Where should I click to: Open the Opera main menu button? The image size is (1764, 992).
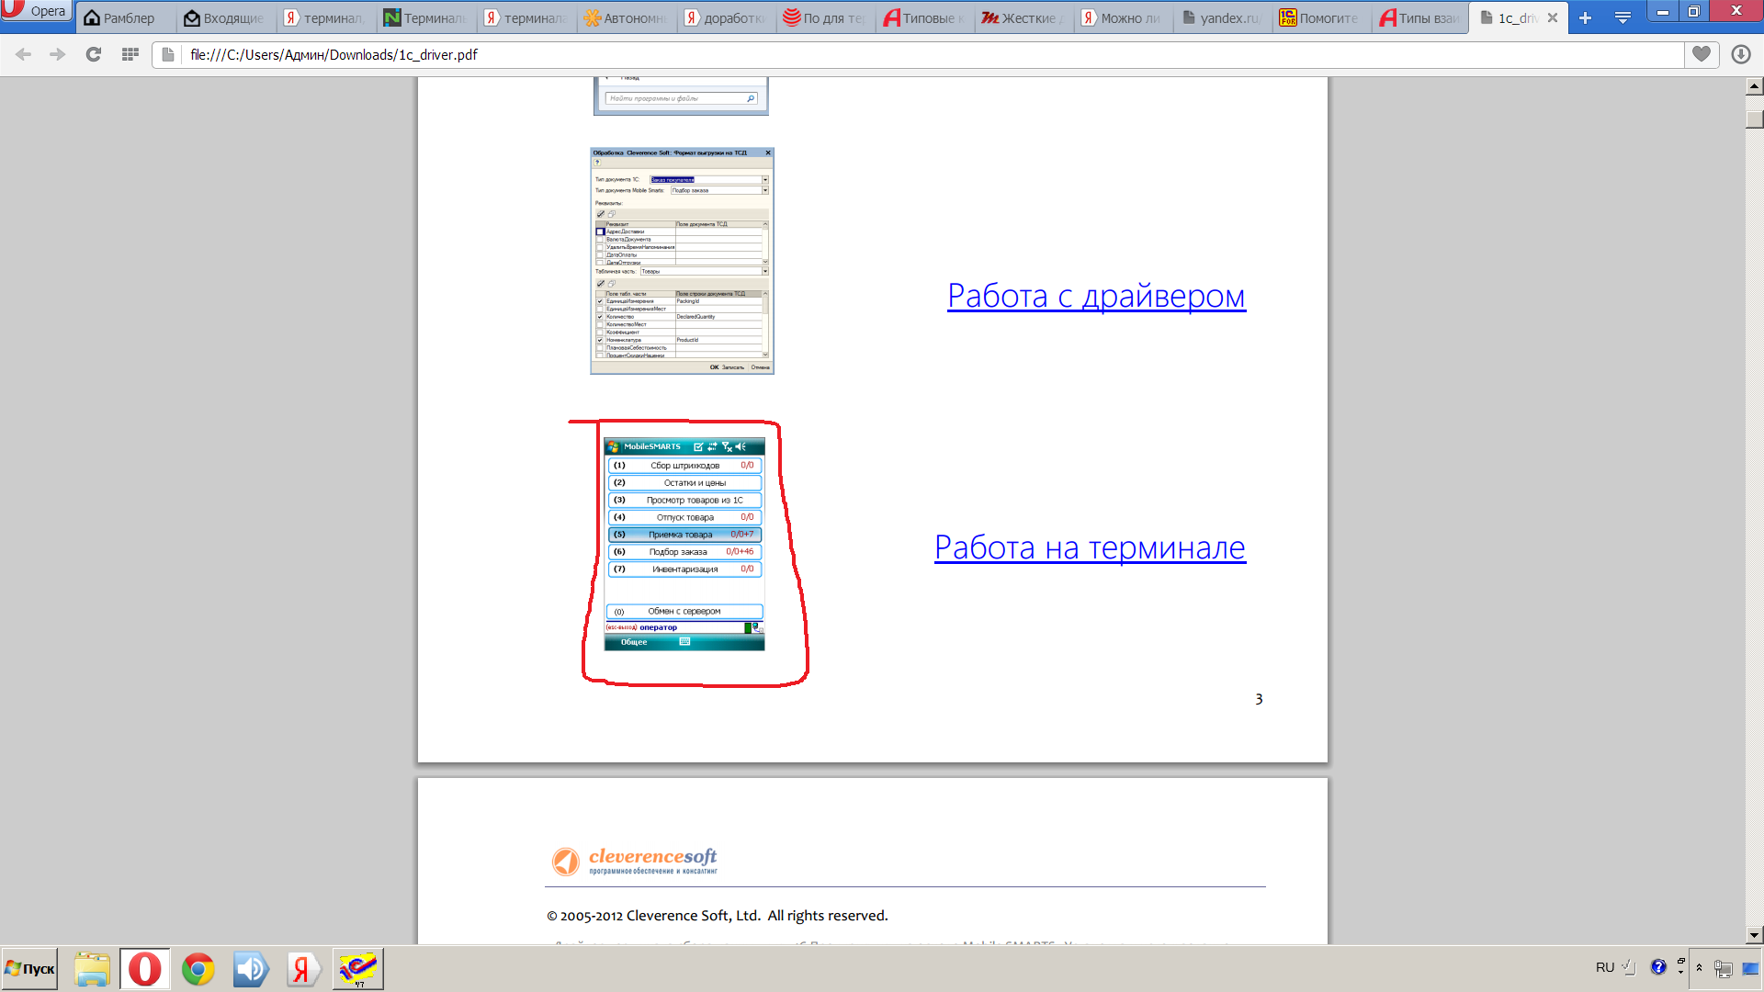coord(37,12)
